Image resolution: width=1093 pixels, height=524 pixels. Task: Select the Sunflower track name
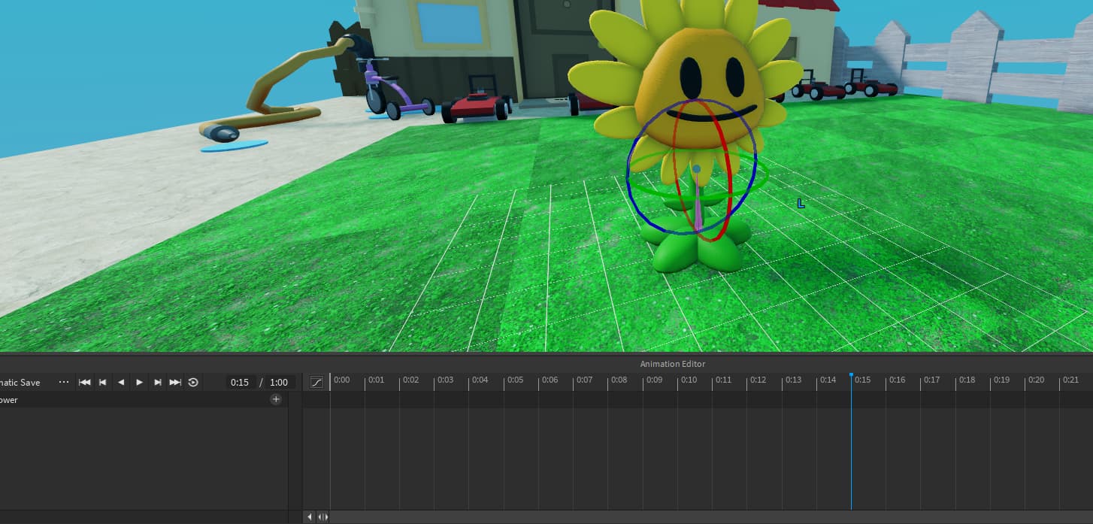point(11,399)
